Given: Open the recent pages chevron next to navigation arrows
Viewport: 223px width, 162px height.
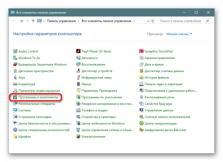Looking at the screenshot, I should click(27, 21).
